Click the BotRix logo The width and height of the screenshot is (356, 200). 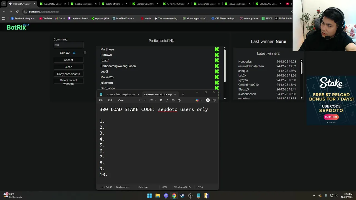click(x=18, y=27)
